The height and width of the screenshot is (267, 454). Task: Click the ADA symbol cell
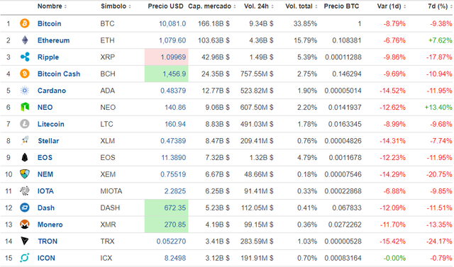coord(107,91)
